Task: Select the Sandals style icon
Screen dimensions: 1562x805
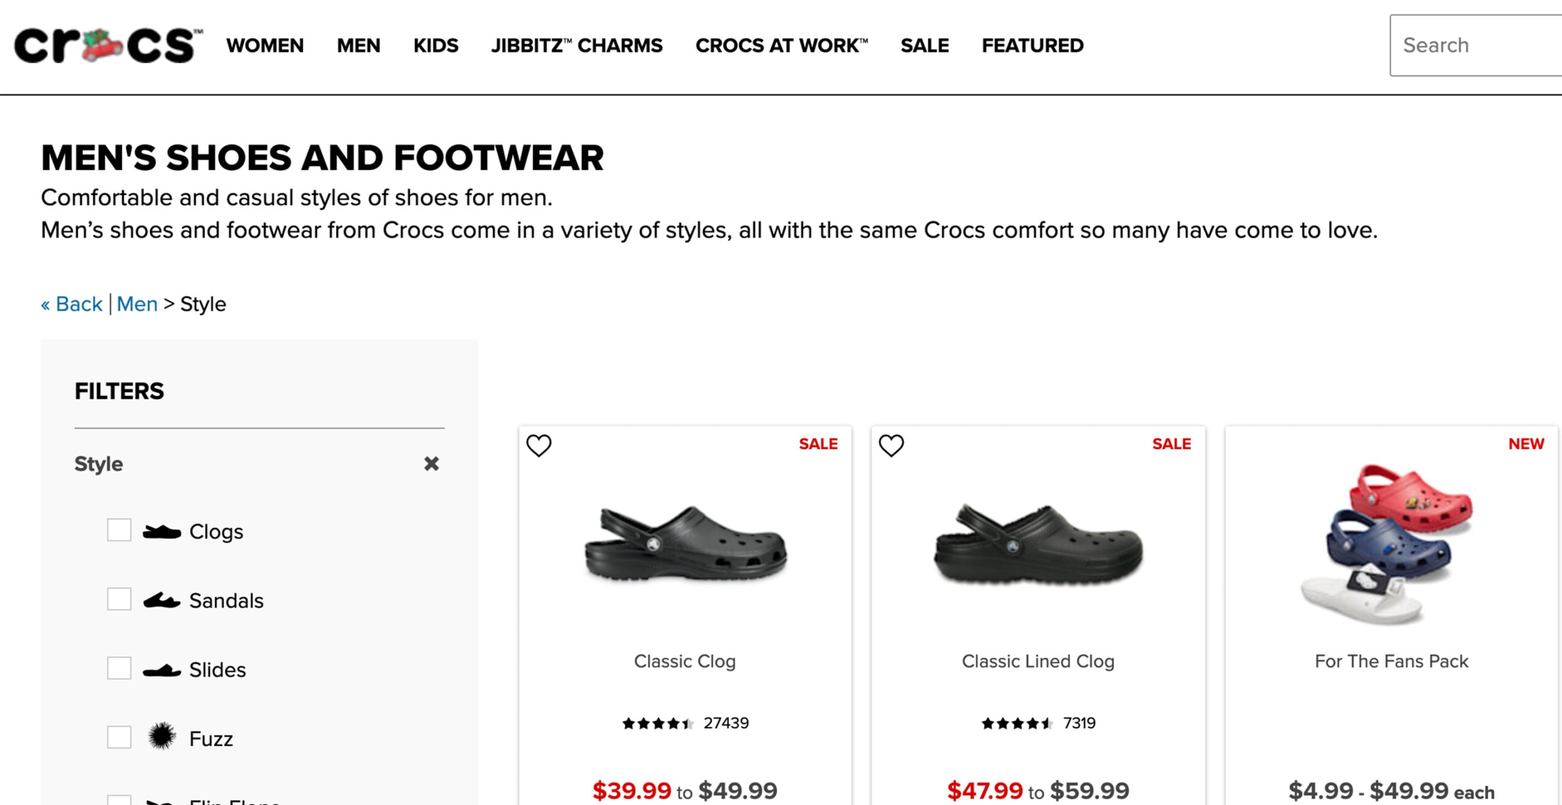Action: pos(162,599)
